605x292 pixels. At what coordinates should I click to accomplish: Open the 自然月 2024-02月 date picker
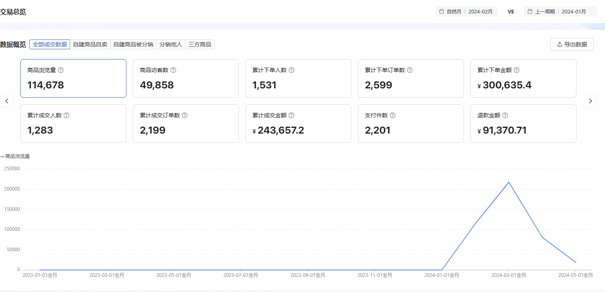466,11
